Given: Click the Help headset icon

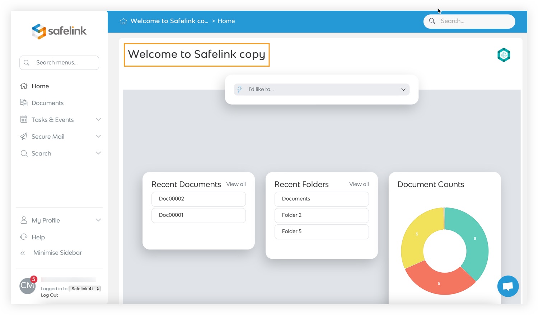Looking at the screenshot, I should point(24,237).
